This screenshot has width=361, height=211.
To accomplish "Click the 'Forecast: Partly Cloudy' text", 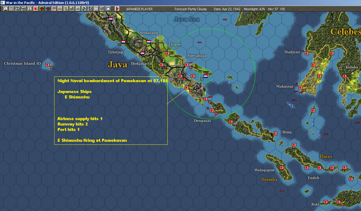I will 191,9.
